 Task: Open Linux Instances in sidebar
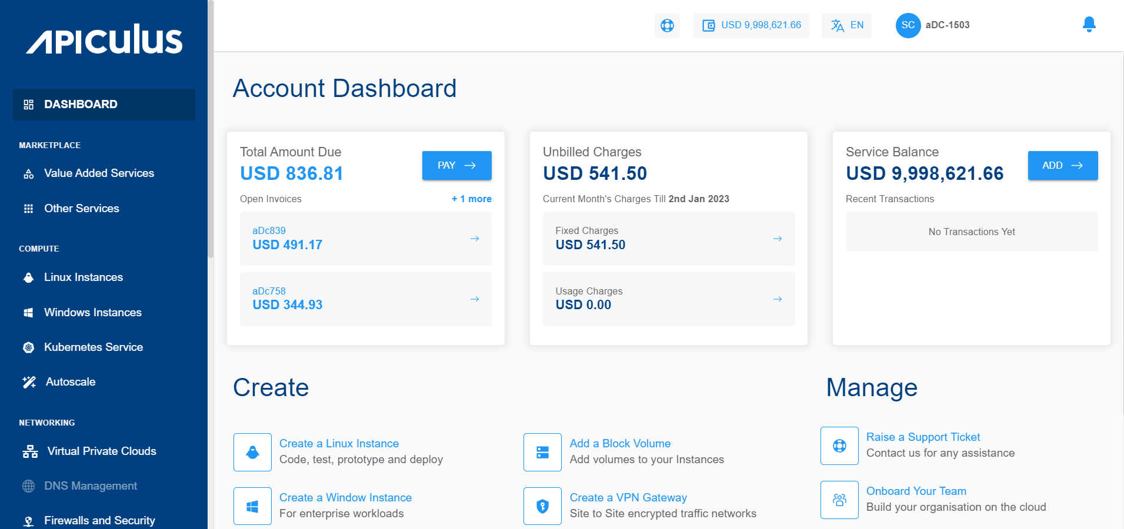[x=84, y=277]
